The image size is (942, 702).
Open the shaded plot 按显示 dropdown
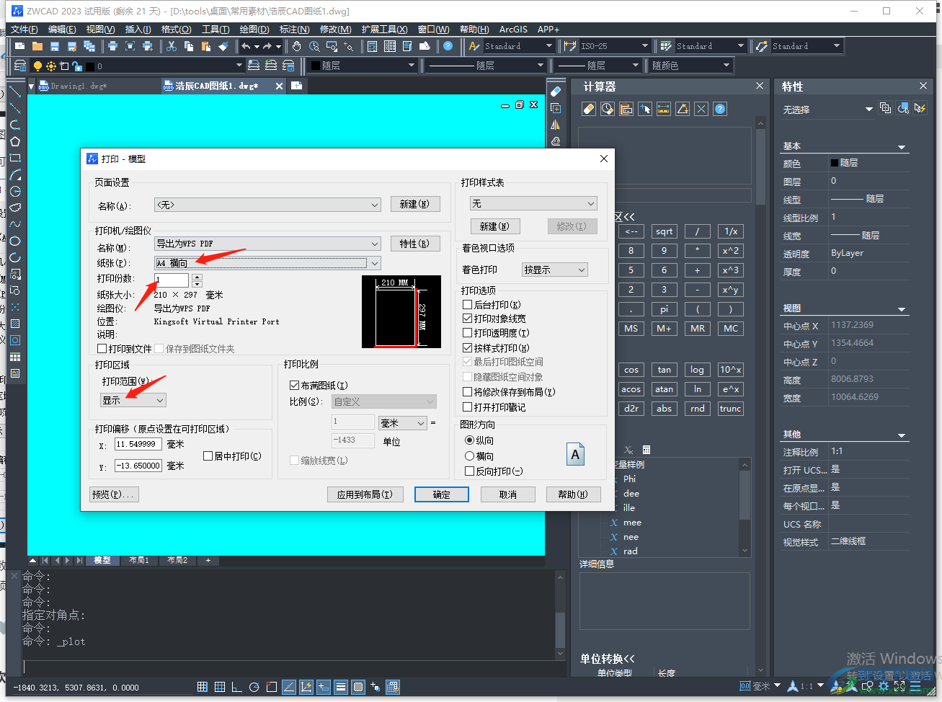555,270
